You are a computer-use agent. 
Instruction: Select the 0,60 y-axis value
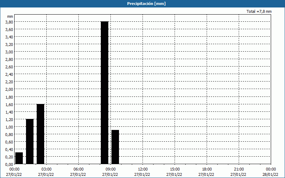9,142
